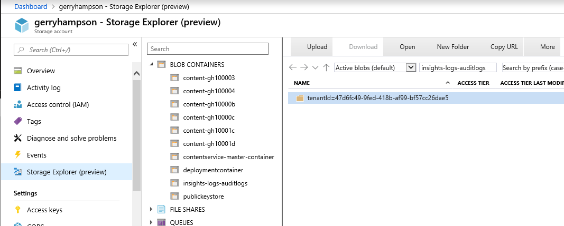Sort by NAME column caret
The image size is (564, 226).
pos(448,83)
